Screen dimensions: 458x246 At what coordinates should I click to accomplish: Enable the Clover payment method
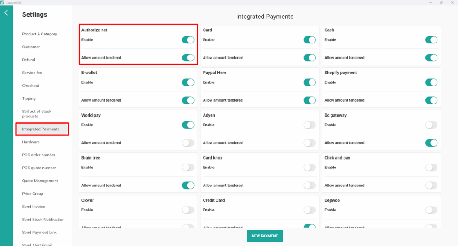pos(188,210)
